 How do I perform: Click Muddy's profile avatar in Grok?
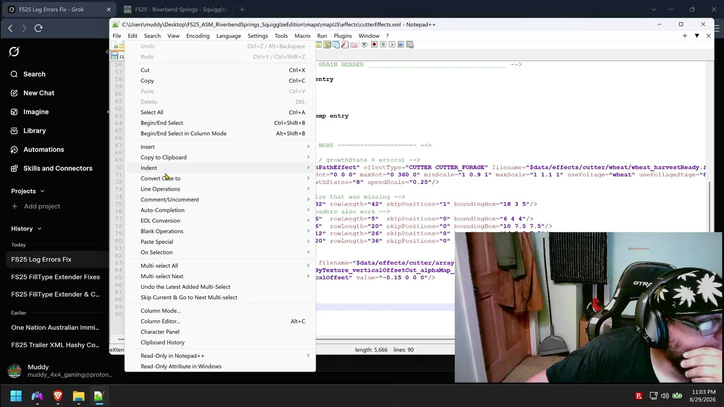(14, 371)
